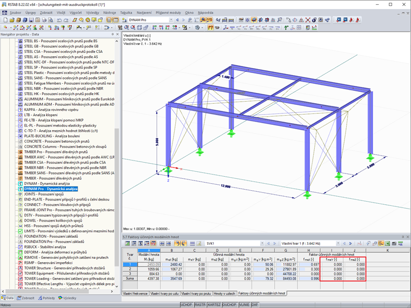Open the Přídavné moduly menu

(x=168, y=12)
